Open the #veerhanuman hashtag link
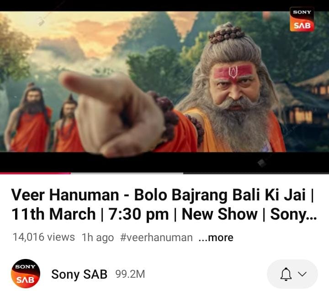Screen dimensions: 329x291 (157, 237)
